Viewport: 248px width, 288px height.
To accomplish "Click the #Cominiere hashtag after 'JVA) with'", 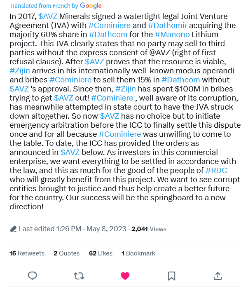I will (x=110, y=26).
